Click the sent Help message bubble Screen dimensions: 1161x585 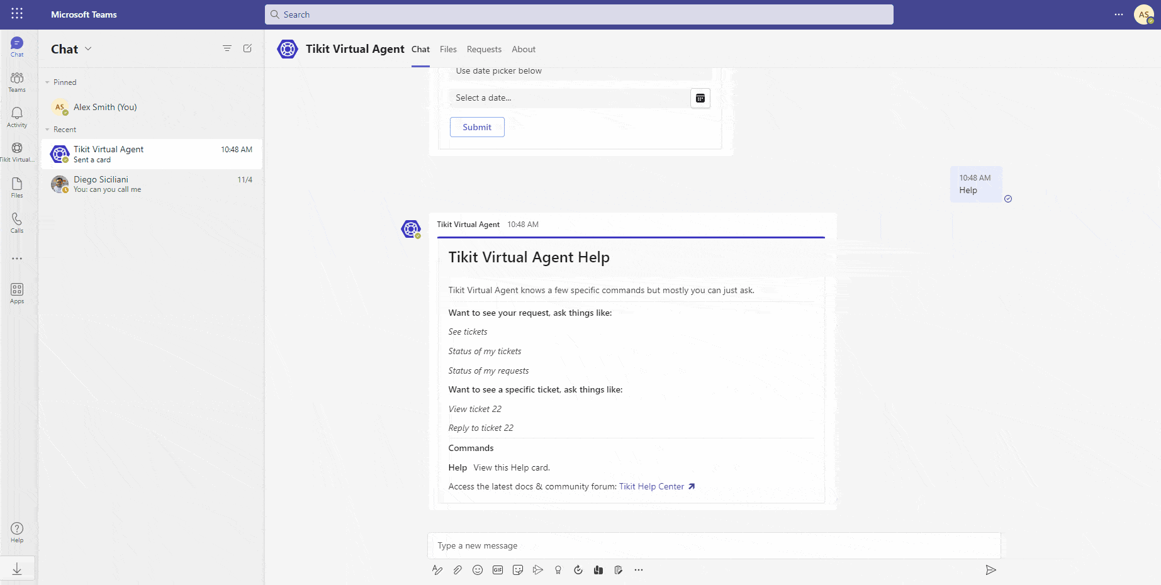(x=976, y=184)
